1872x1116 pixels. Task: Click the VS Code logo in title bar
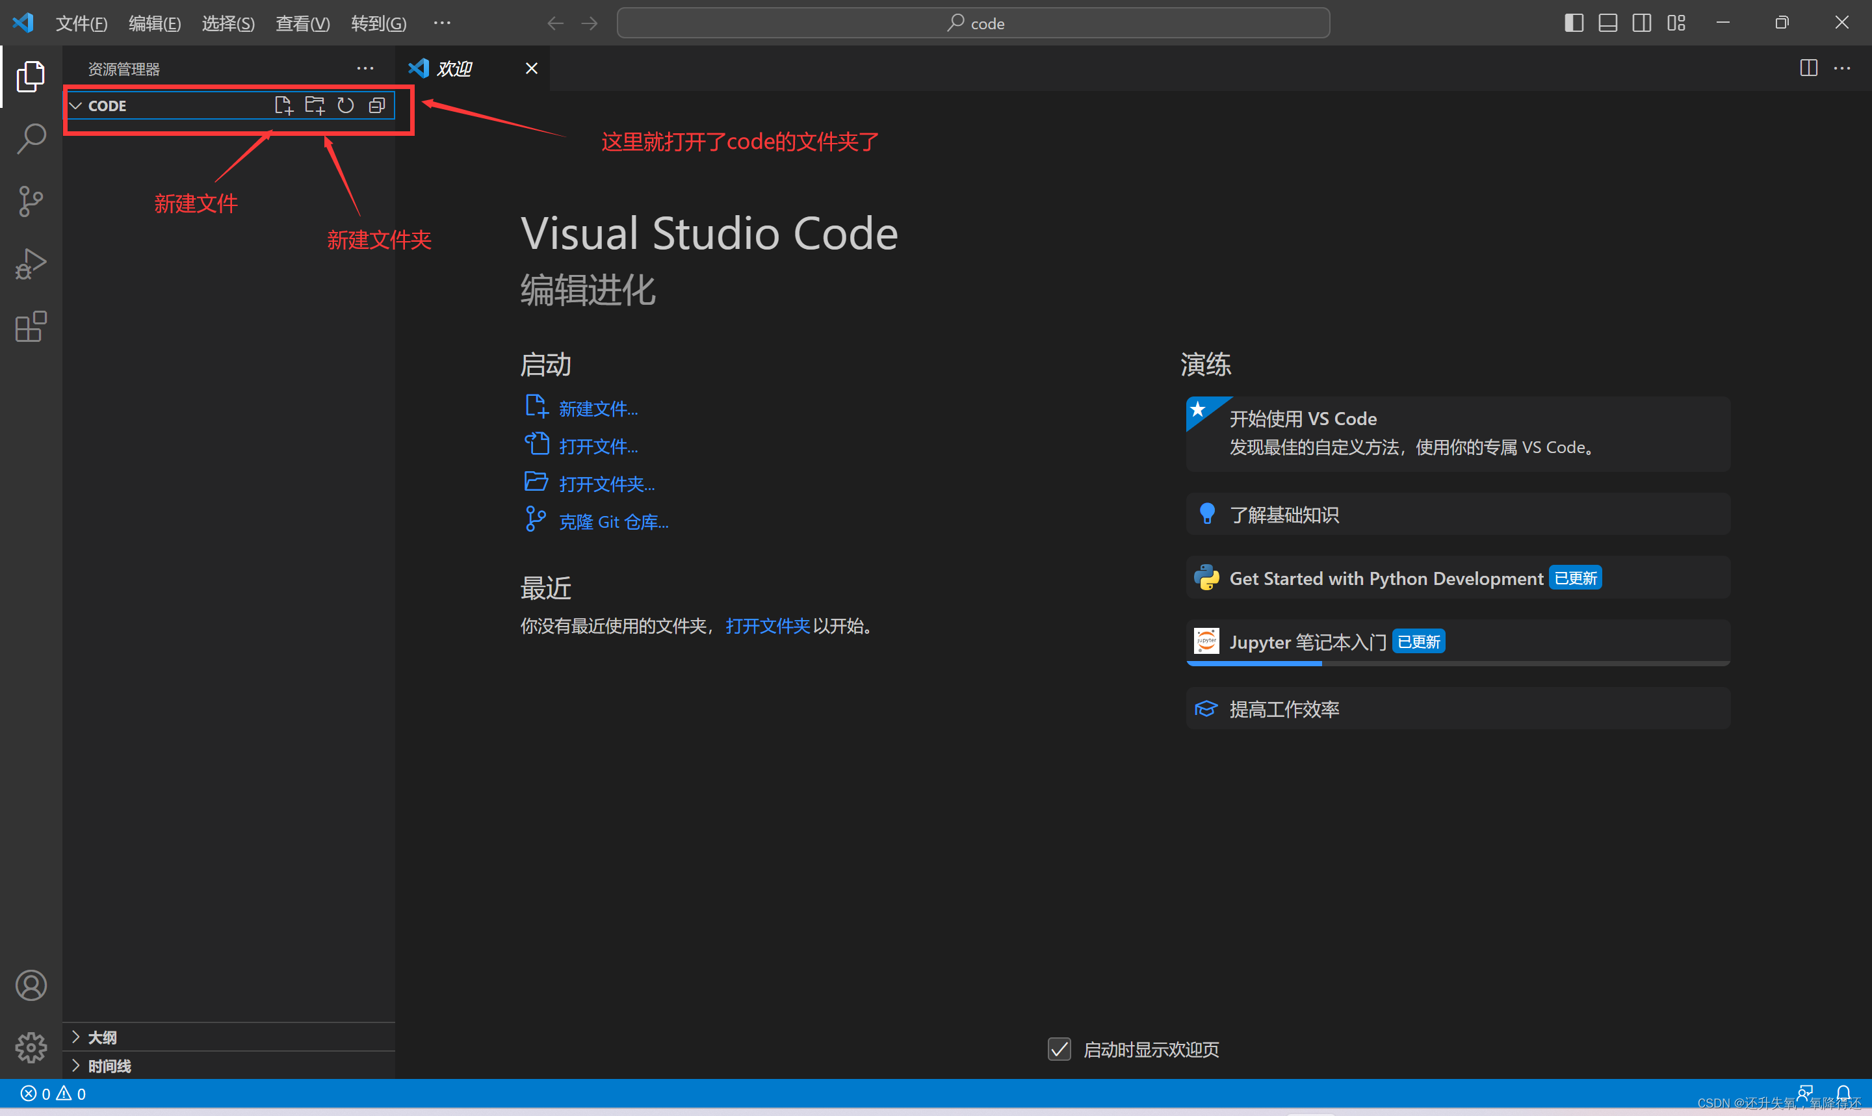click(x=23, y=23)
